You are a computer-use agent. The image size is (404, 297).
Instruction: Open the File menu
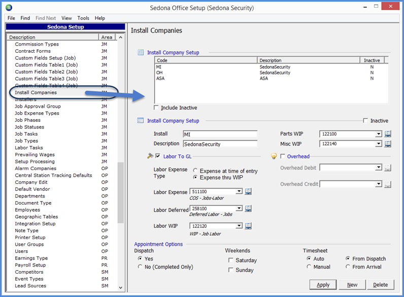(x=11, y=18)
